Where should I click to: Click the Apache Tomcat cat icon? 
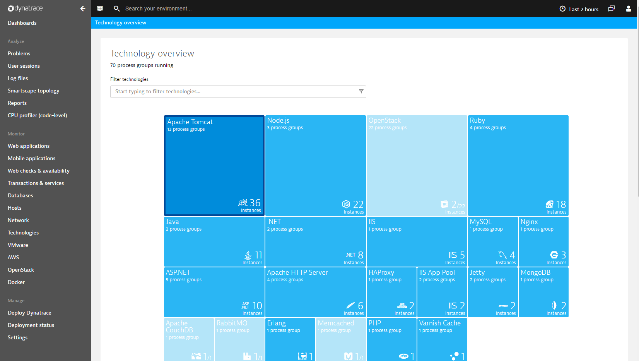pos(243,203)
